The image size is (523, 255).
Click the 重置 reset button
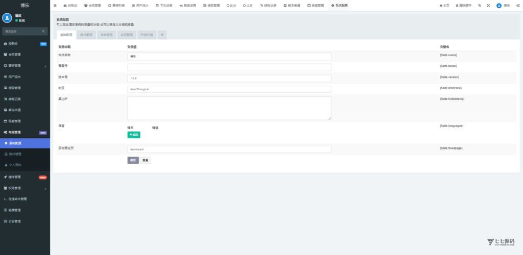click(146, 160)
